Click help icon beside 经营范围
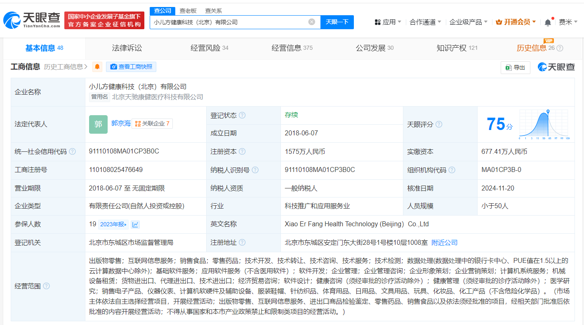This screenshot has height=325, width=584. [x=46, y=286]
